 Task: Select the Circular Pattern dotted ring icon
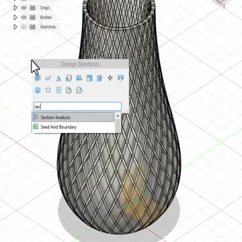[48, 90]
